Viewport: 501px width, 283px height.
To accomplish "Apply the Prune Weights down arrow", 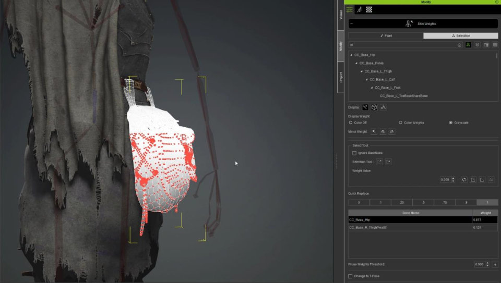I will (495, 264).
